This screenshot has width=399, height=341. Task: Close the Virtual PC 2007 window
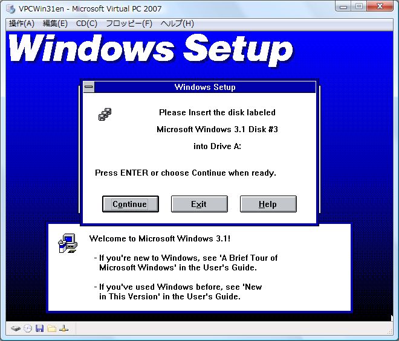pyautogui.click(x=380, y=7)
